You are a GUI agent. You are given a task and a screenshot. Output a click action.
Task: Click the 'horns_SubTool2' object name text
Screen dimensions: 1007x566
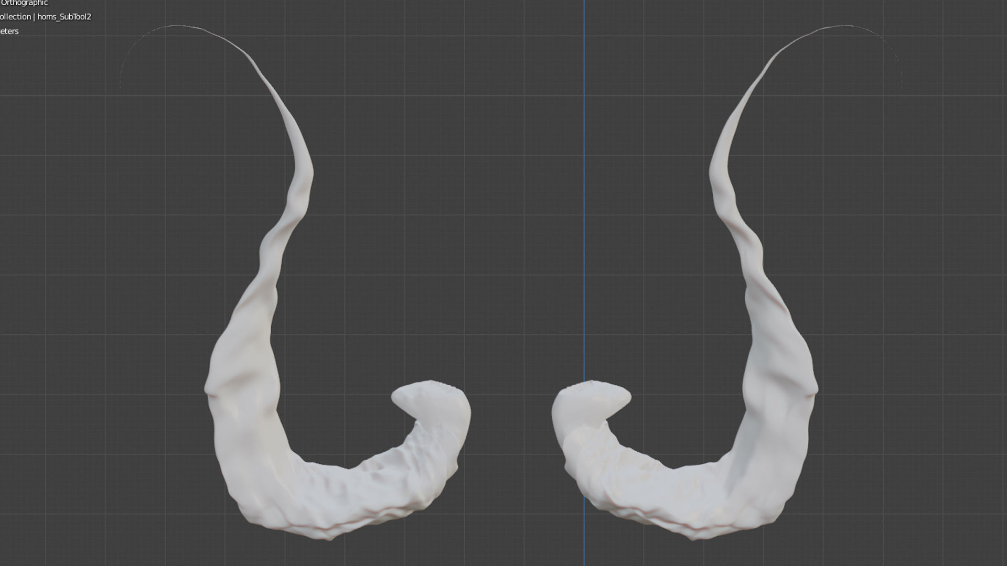click(64, 17)
